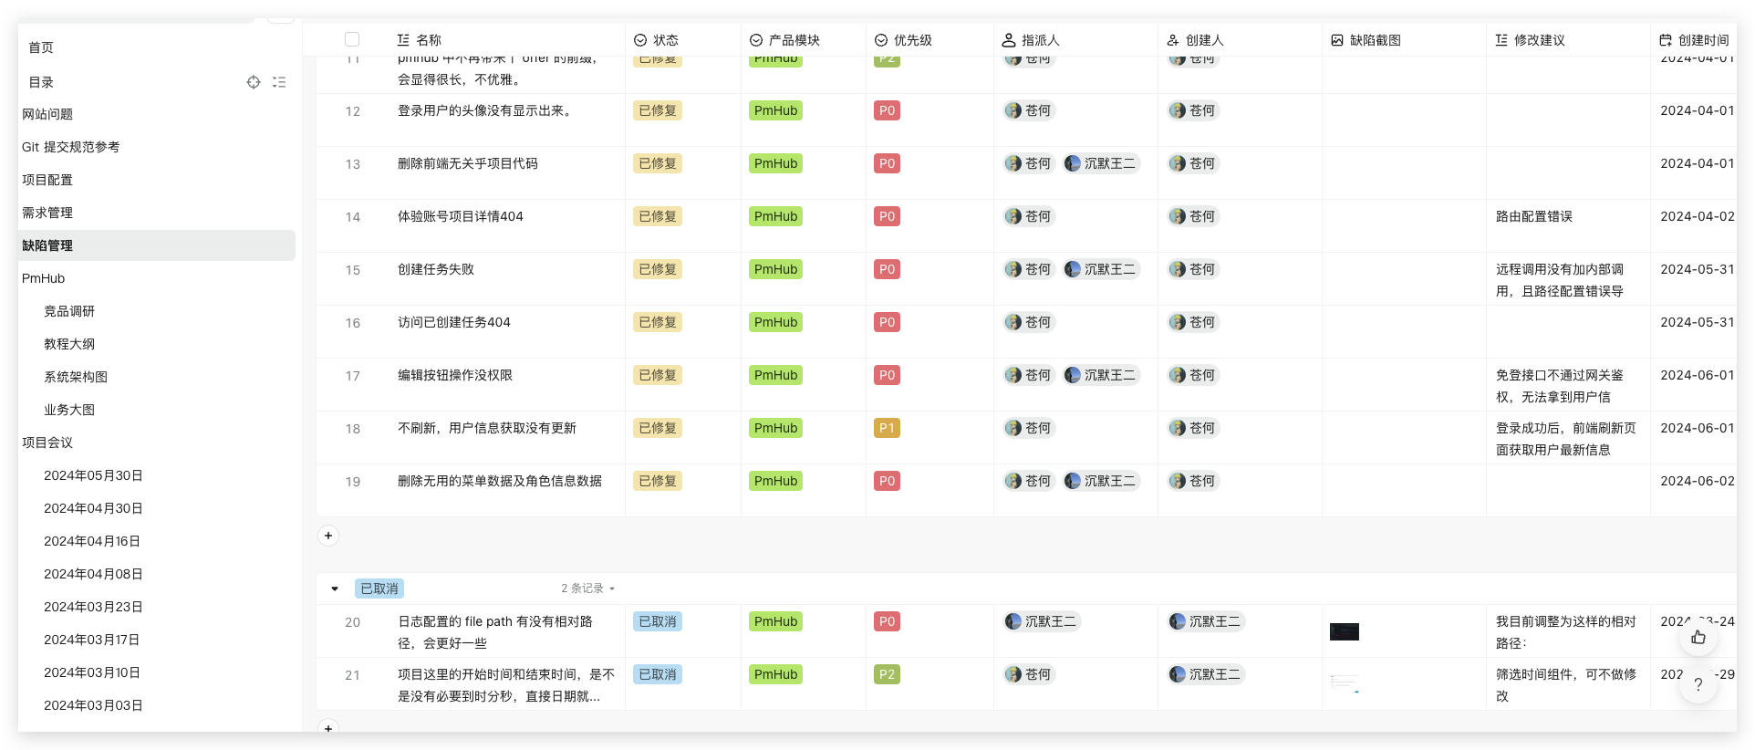Open meeting note 2024年04月16日
1755x750 pixels.
pyautogui.click(x=92, y=541)
